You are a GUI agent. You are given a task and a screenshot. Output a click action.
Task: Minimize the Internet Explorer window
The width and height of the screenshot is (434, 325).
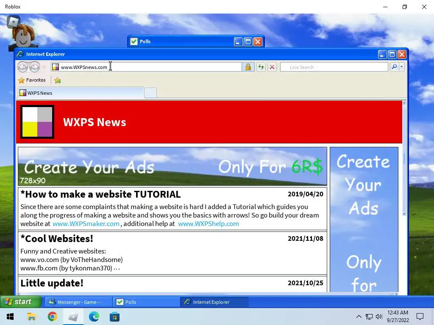point(382,55)
